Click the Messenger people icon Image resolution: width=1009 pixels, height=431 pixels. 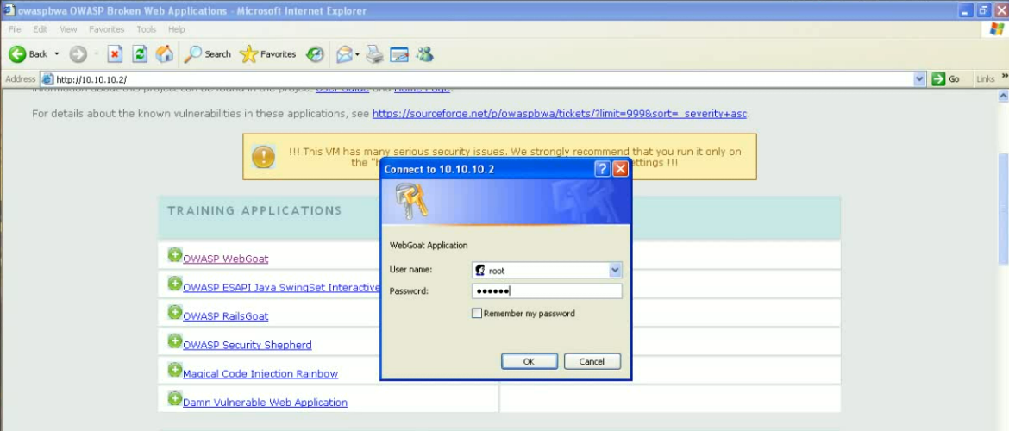[424, 54]
